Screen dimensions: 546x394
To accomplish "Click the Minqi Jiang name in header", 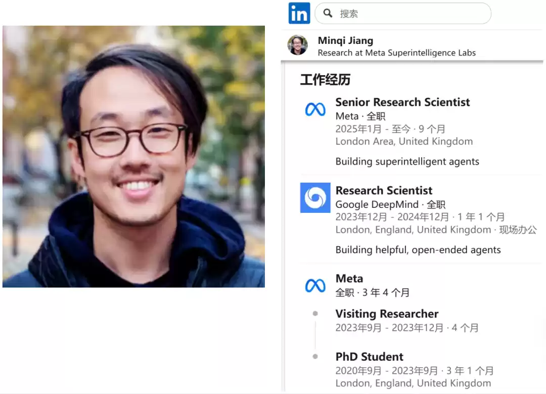I will (345, 41).
